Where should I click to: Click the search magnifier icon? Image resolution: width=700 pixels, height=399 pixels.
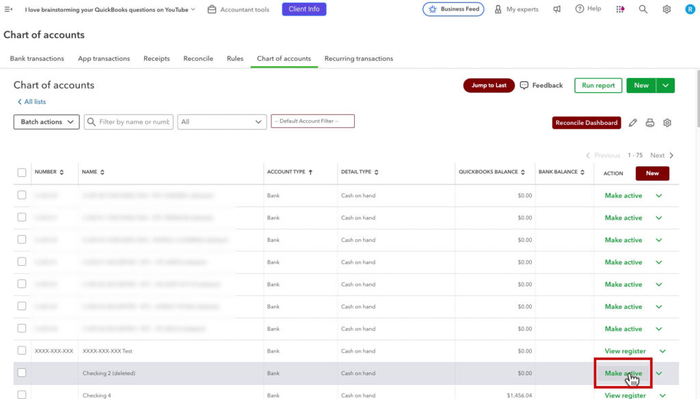(643, 9)
